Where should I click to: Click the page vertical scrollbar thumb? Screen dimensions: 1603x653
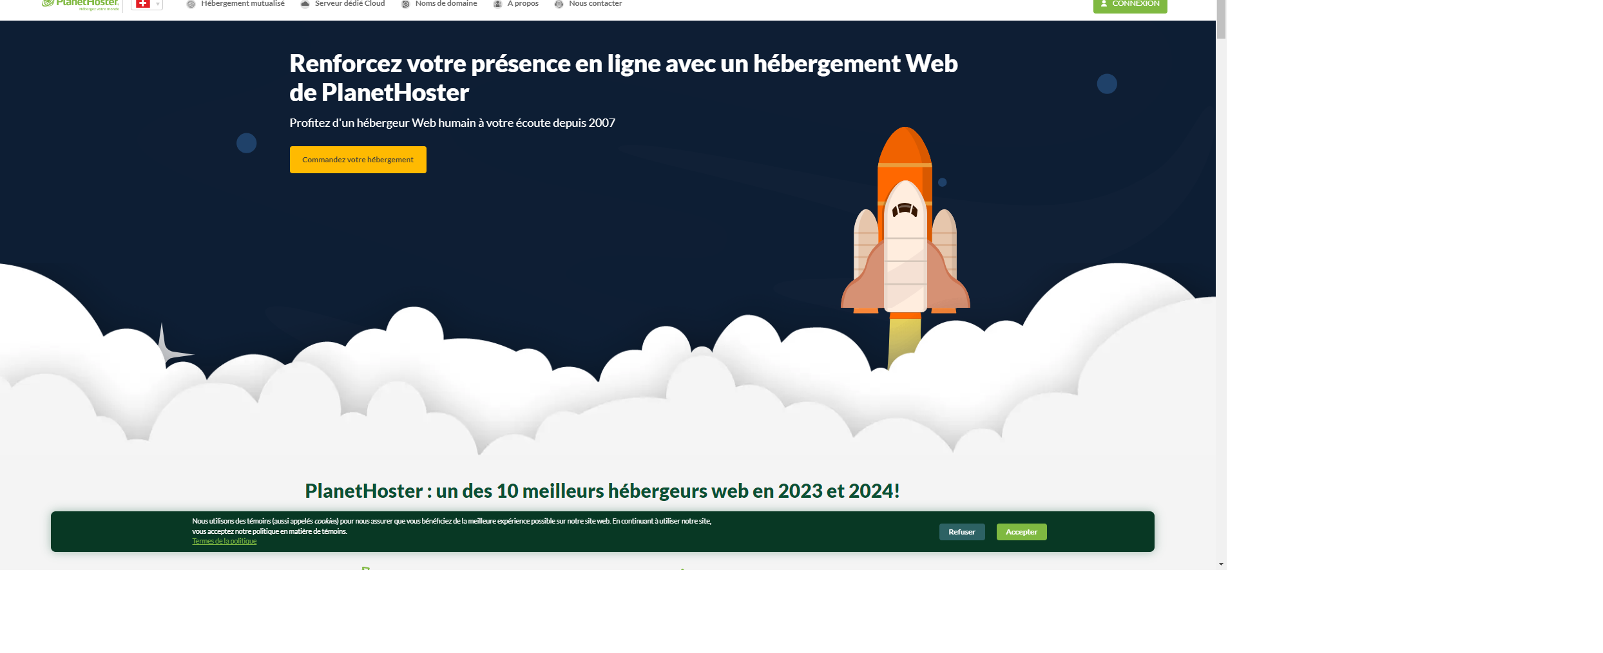[x=1221, y=19]
